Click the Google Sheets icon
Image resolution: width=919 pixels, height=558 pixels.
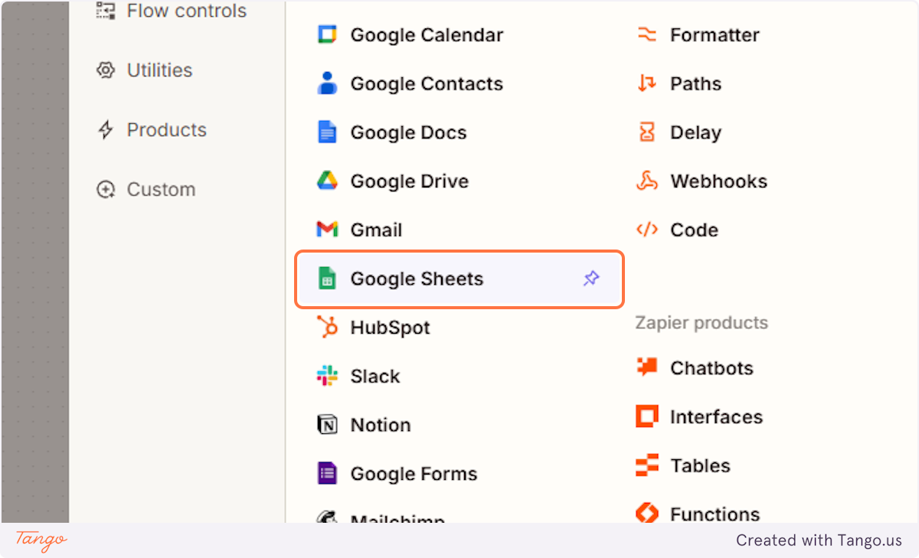[327, 279]
